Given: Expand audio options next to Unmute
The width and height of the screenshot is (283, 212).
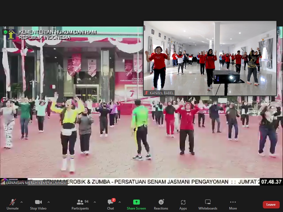Looking at the screenshot, I should [x=22, y=202].
